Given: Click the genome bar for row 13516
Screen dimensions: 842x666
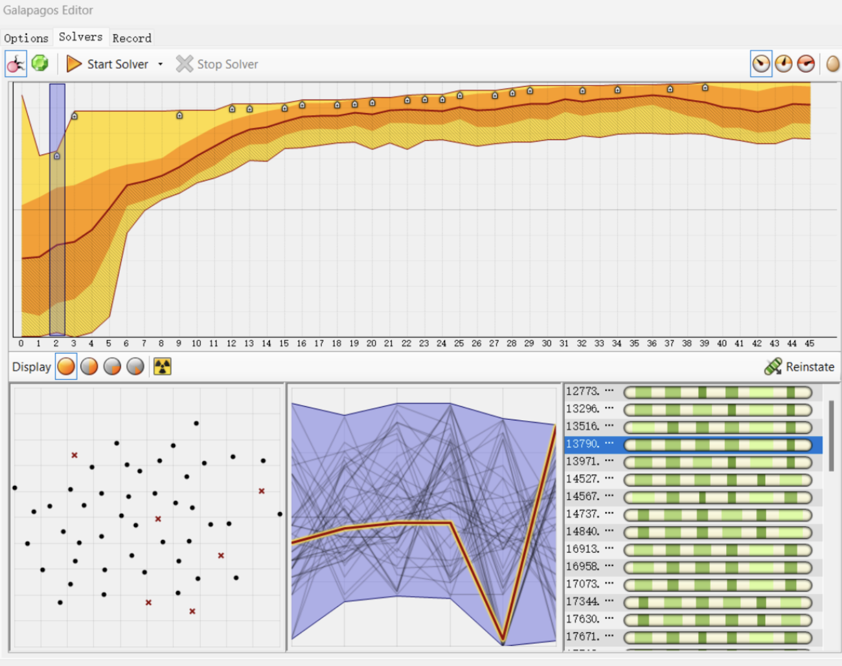Looking at the screenshot, I should pyautogui.click(x=718, y=428).
